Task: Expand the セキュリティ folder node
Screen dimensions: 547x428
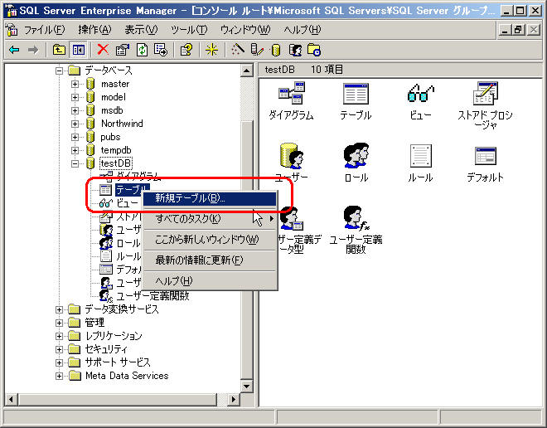Action: [x=61, y=349]
